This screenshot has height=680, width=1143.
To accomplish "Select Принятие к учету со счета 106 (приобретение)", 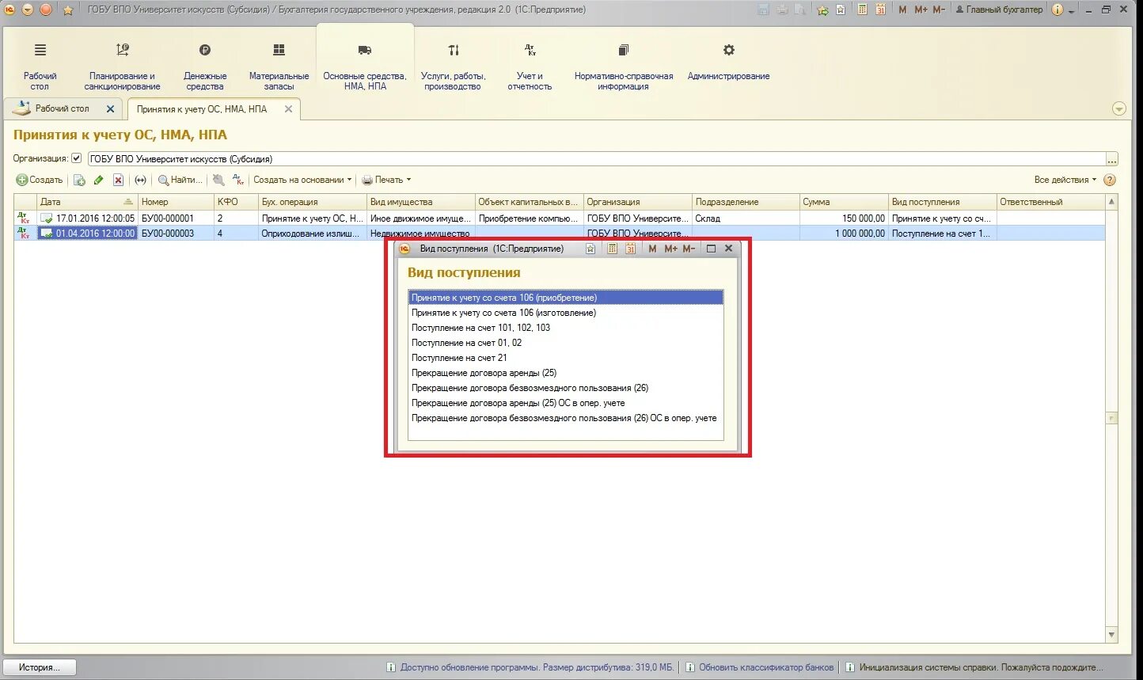I will click(565, 298).
